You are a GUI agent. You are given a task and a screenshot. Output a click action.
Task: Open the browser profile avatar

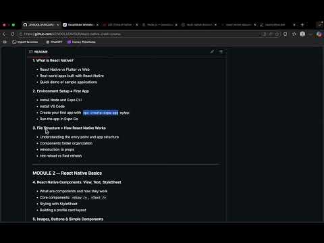[x=302, y=34]
